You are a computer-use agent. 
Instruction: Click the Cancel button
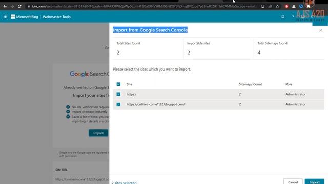[x=293, y=181]
